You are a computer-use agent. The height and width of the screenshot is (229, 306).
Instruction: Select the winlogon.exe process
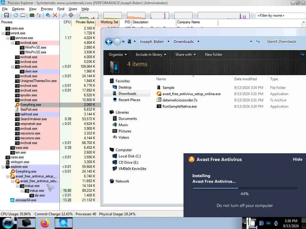20,162
